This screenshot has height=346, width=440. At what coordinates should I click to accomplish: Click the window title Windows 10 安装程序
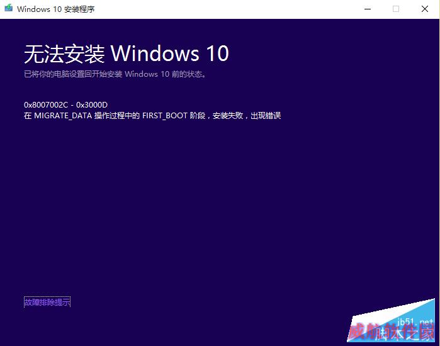pyautogui.click(x=56, y=9)
